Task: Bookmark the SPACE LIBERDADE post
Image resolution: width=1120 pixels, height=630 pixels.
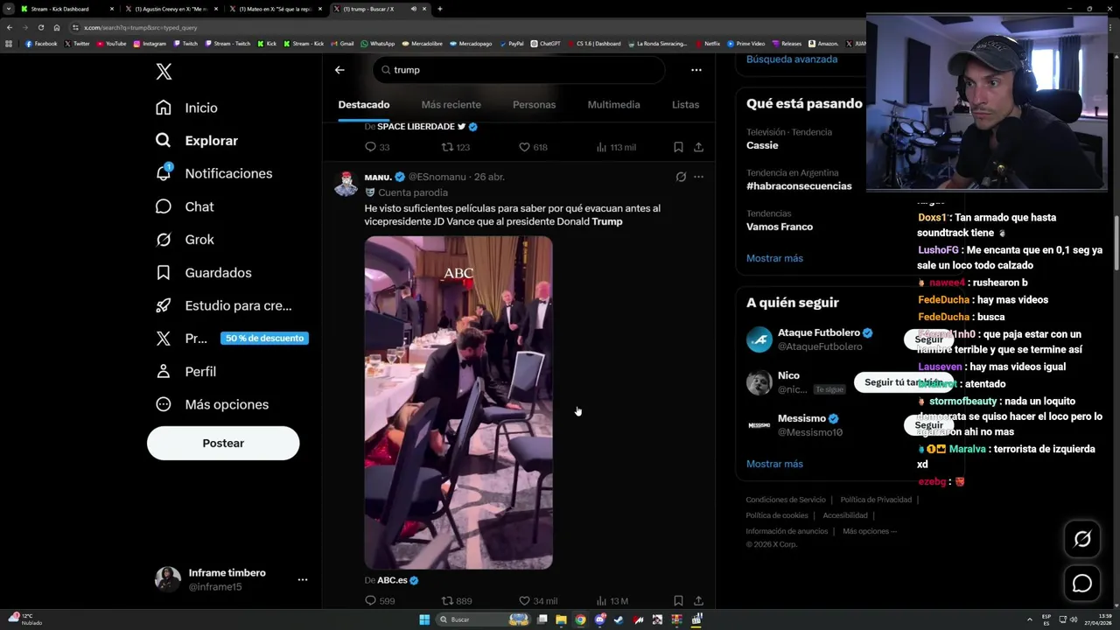Action: (678, 147)
